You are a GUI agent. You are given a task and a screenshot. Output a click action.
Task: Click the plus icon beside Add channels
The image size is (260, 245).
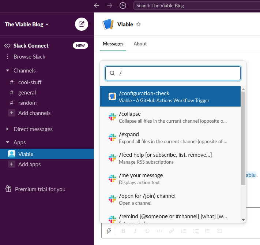click(x=12, y=113)
